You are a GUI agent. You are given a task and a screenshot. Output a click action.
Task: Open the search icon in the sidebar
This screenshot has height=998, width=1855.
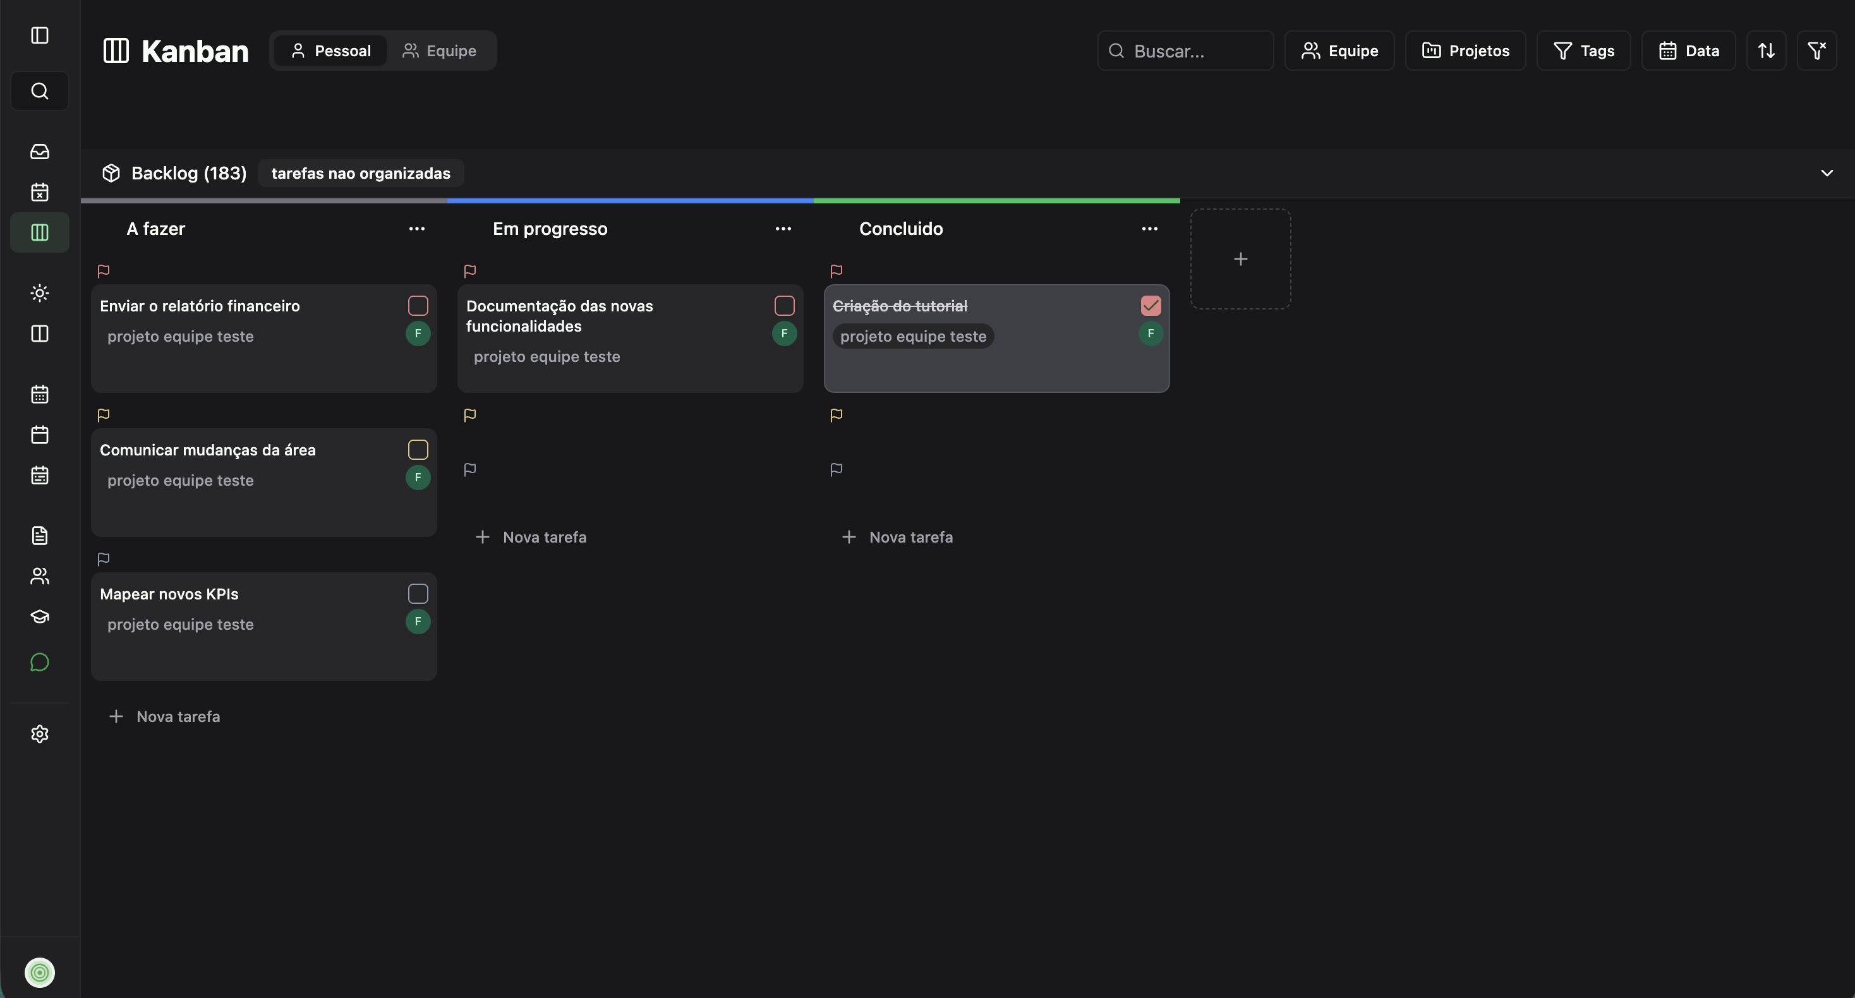39,90
